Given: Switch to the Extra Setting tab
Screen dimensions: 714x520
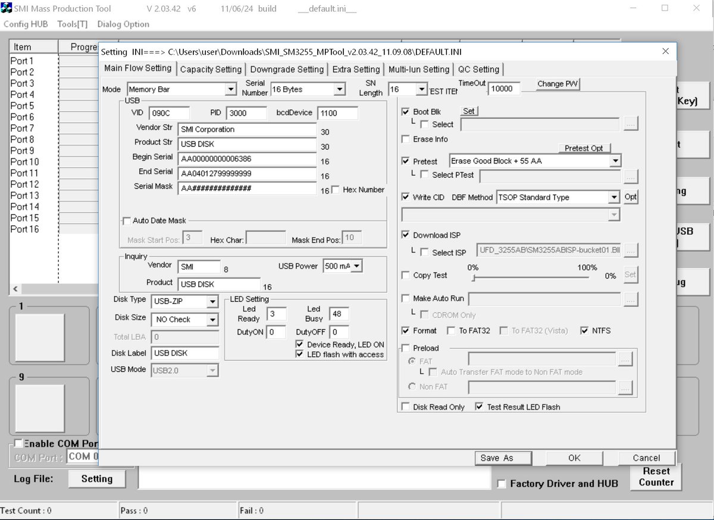Looking at the screenshot, I should pyautogui.click(x=356, y=69).
